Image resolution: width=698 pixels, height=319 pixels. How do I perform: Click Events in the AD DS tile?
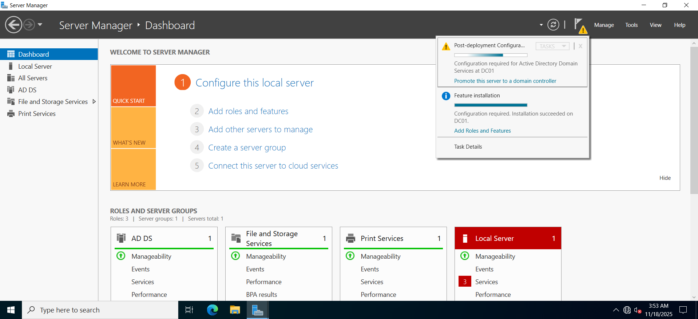point(140,269)
